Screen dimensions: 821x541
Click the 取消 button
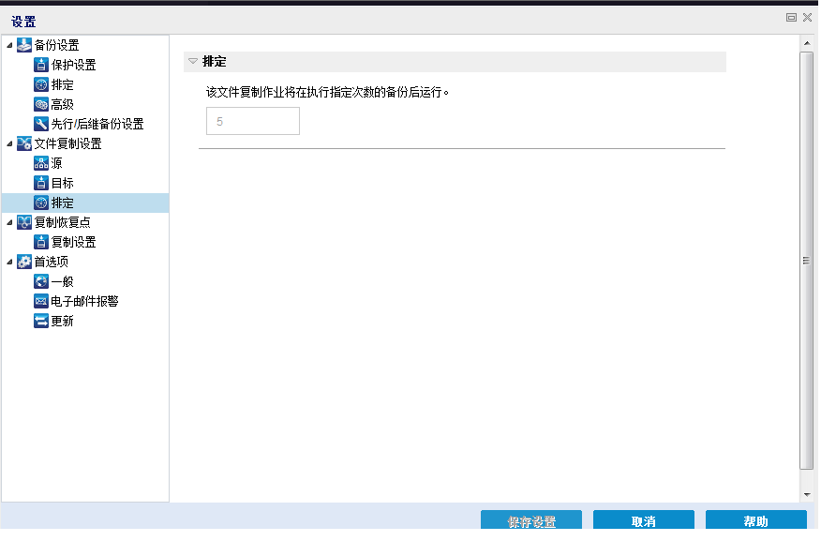coord(643,521)
